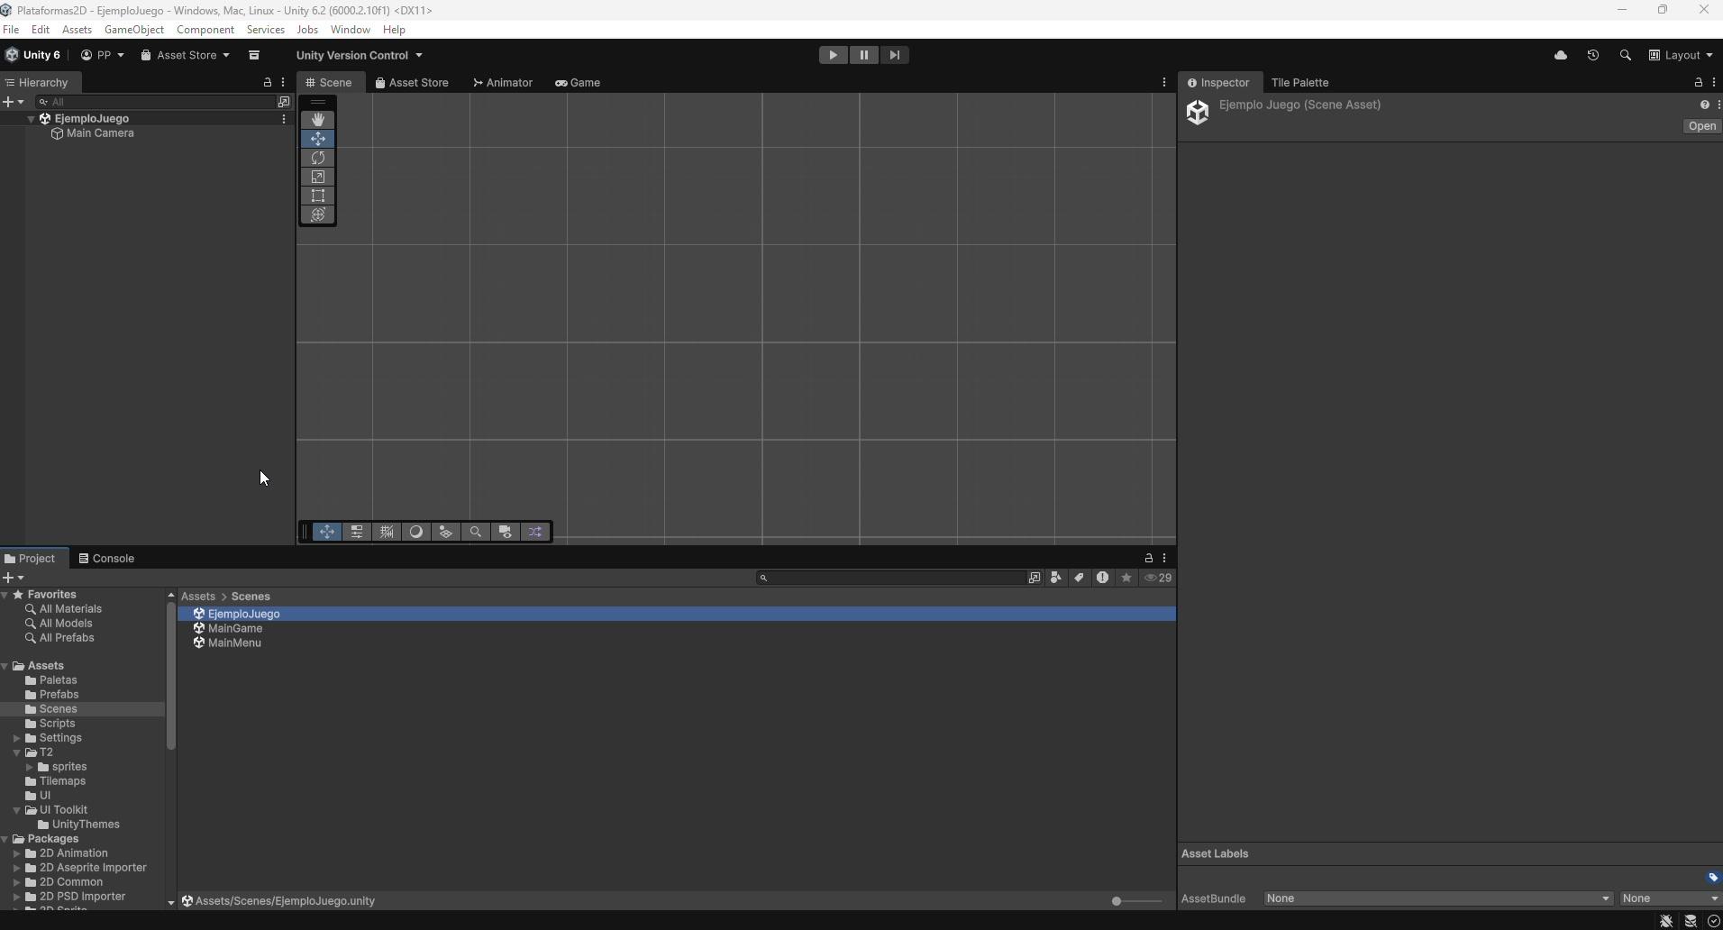
Task: Select Main Camera in Hierarchy
Action: (100, 133)
